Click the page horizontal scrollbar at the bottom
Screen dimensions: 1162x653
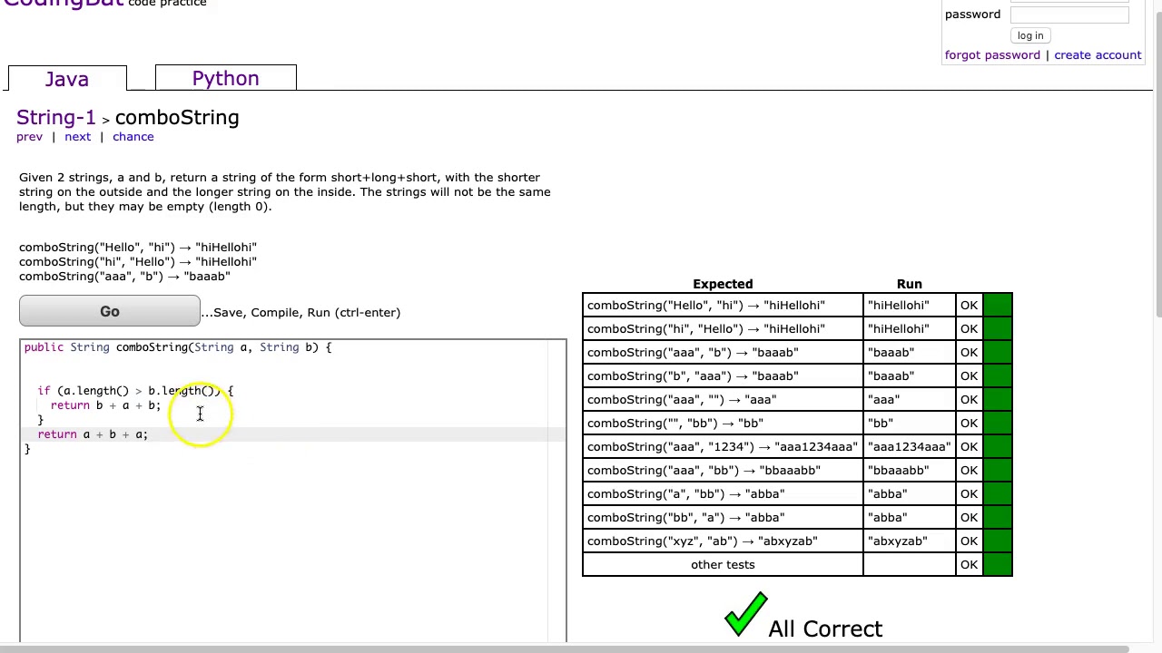[x=563, y=648]
